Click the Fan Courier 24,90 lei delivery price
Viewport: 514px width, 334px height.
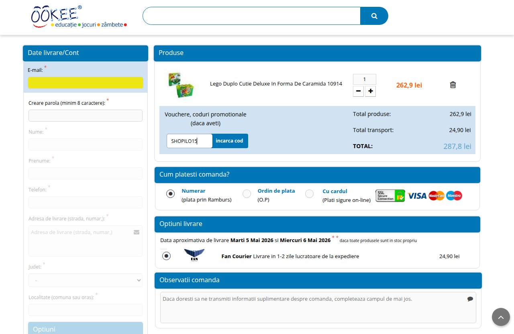[449, 256]
